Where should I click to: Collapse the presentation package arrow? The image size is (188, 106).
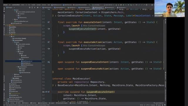16,67
